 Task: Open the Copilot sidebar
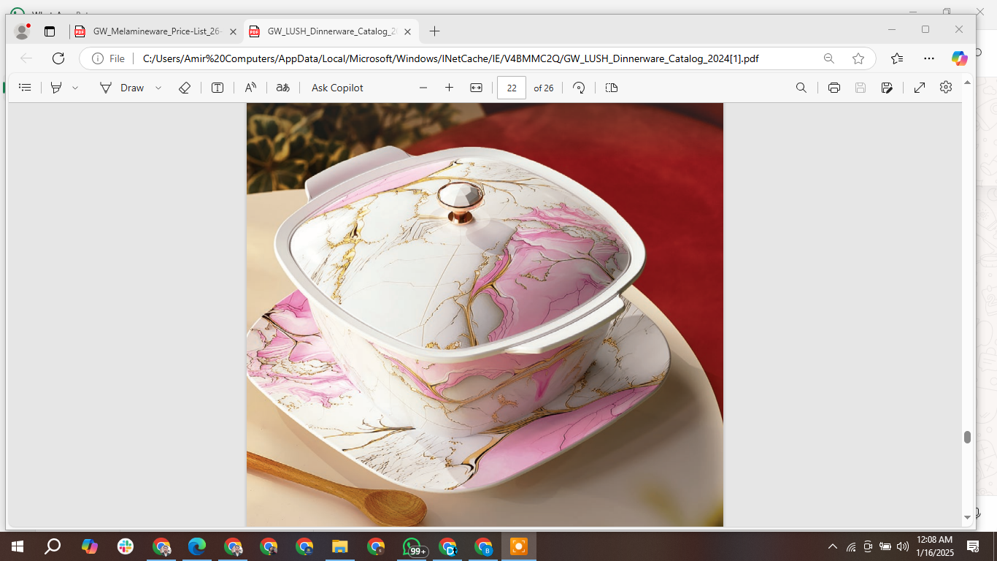pos(960,58)
